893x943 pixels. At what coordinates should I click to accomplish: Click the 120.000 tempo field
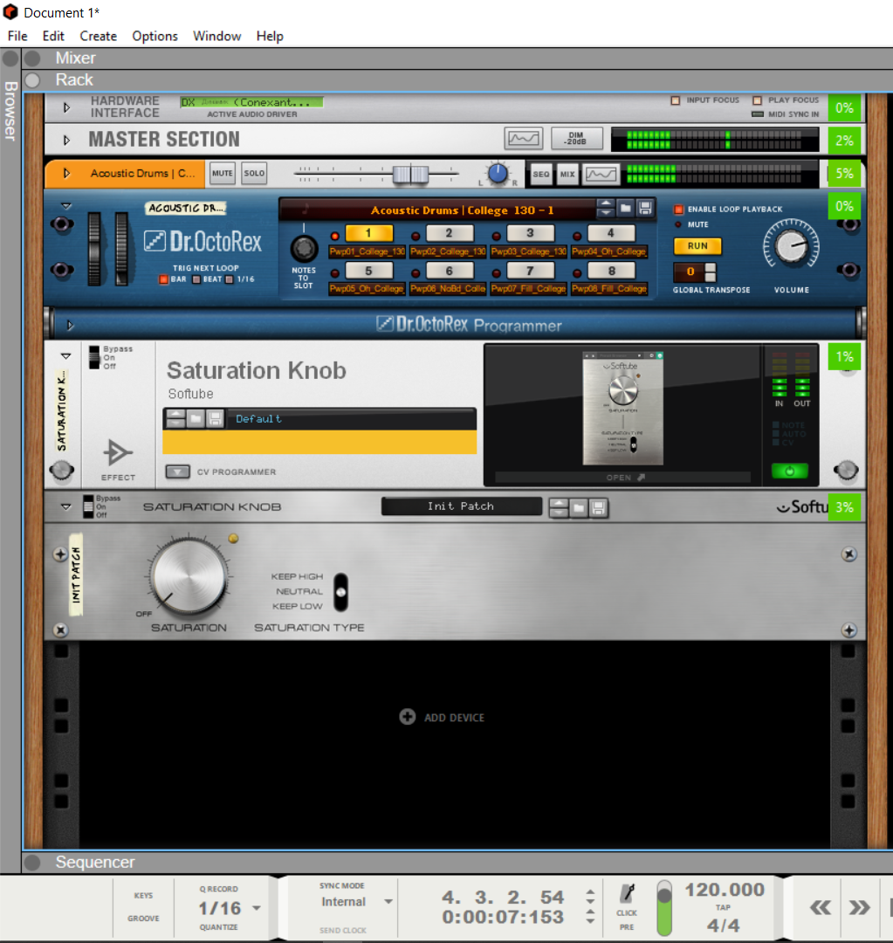point(725,890)
